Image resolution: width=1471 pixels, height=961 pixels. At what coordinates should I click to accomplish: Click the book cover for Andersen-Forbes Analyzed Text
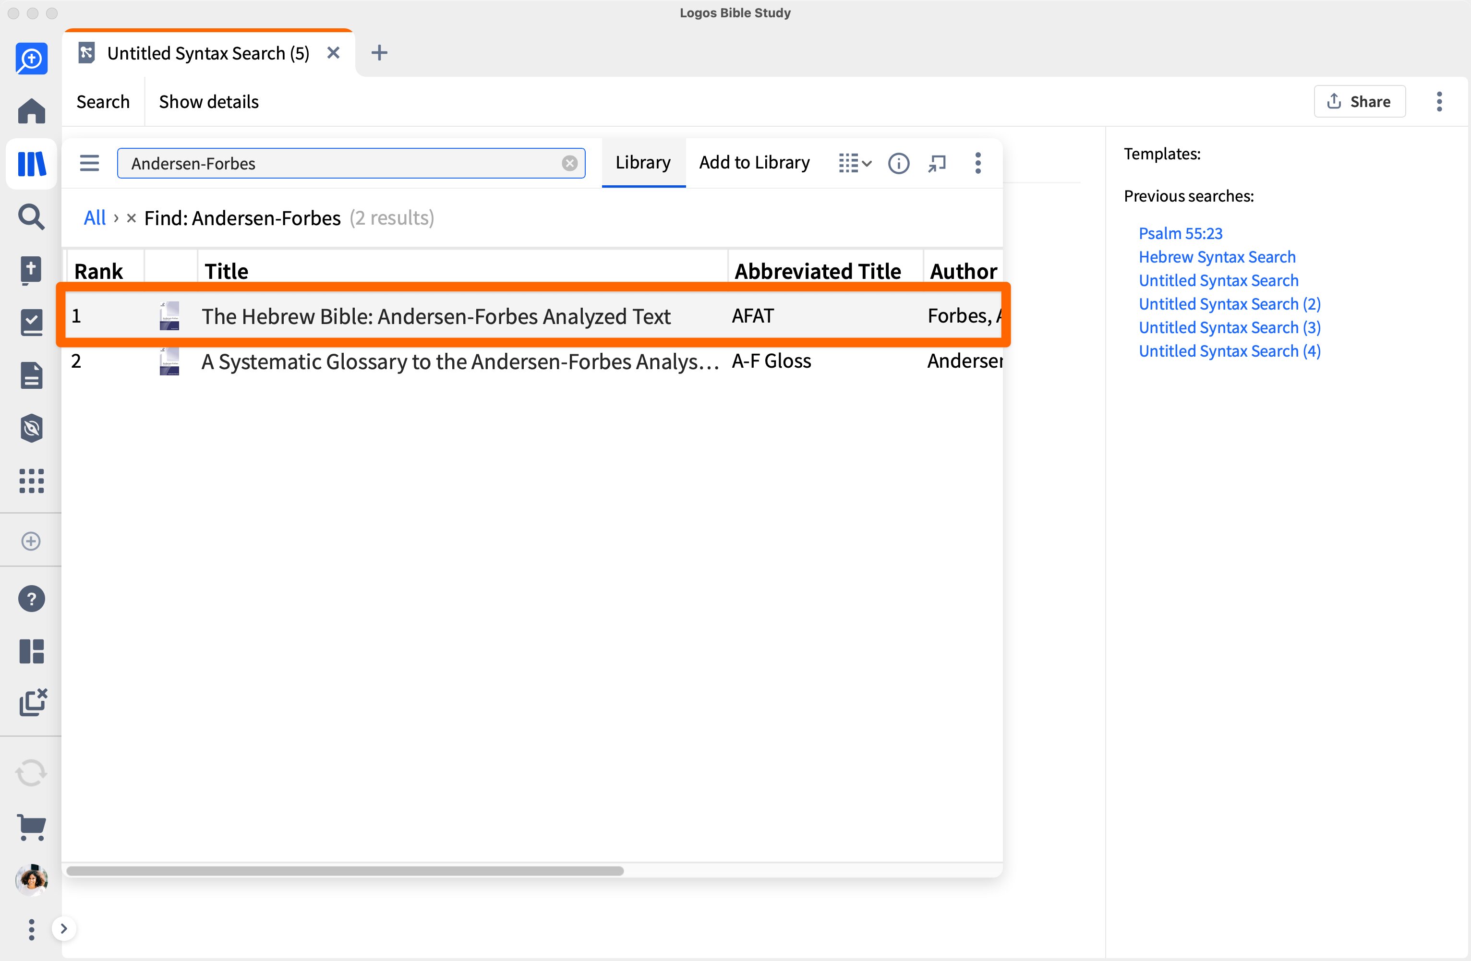tap(169, 316)
